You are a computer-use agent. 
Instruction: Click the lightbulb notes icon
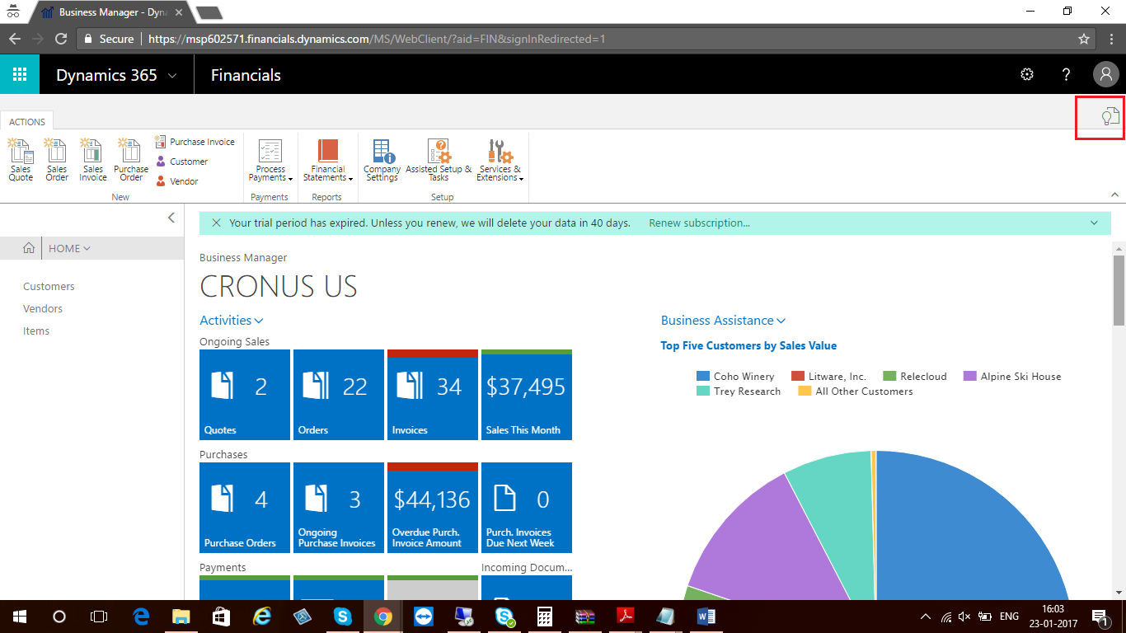click(x=1110, y=116)
